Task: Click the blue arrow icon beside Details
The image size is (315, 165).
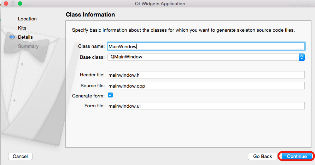Action: click(x=12, y=37)
